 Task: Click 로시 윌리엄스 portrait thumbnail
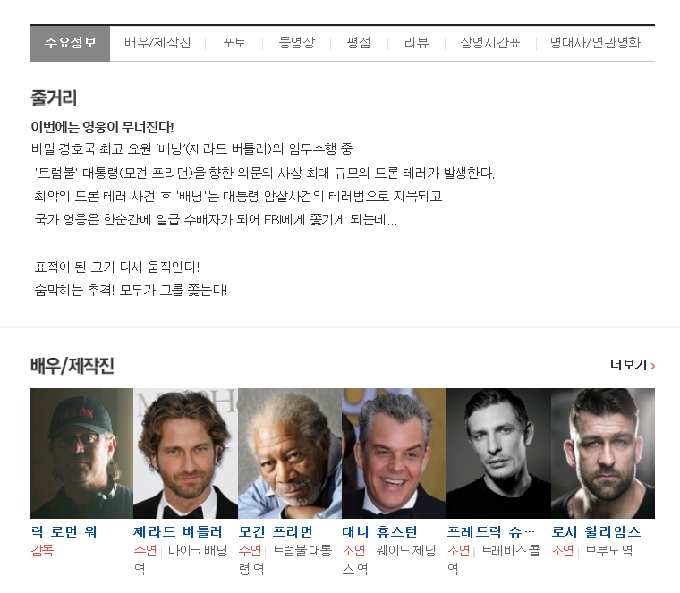603,453
